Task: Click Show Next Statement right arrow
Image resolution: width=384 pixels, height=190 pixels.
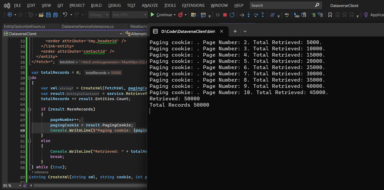Action: (x=242, y=15)
